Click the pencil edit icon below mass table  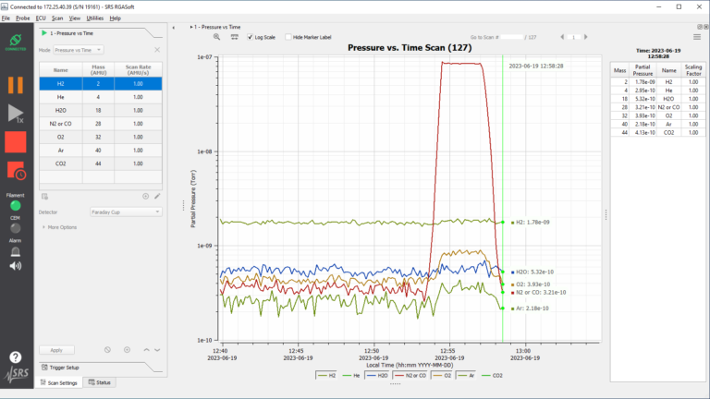coord(157,196)
